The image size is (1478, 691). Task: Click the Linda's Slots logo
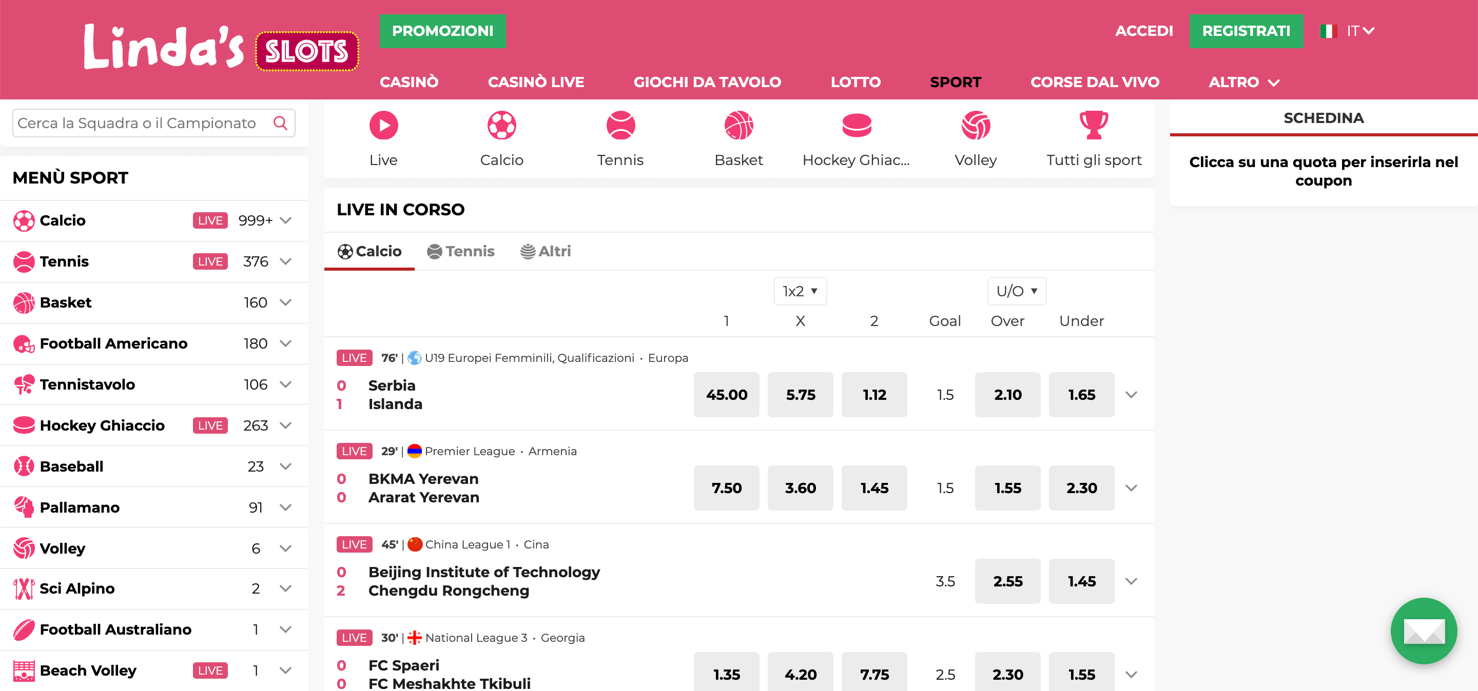(221, 48)
